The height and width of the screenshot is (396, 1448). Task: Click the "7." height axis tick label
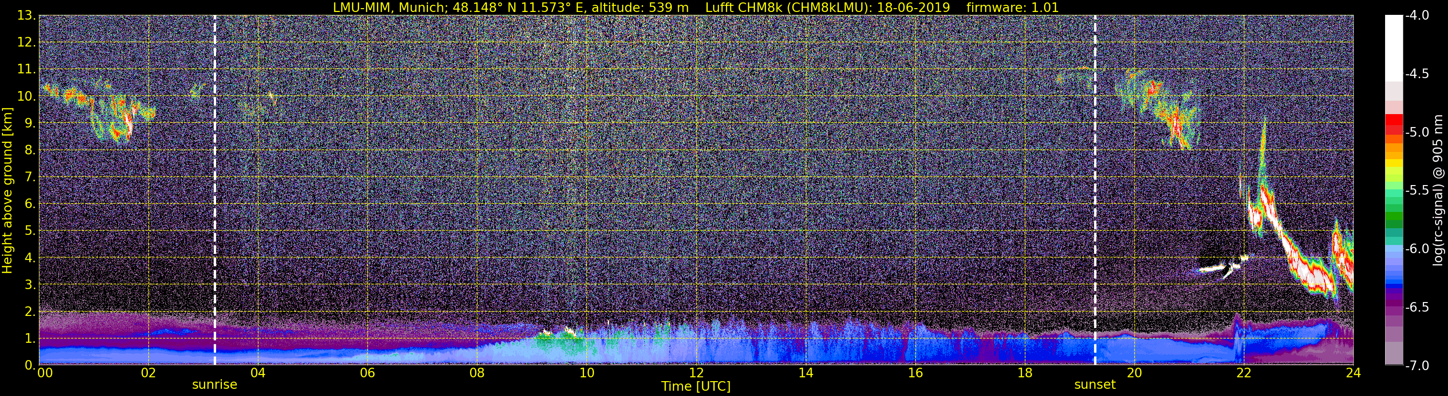pos(30,177)
